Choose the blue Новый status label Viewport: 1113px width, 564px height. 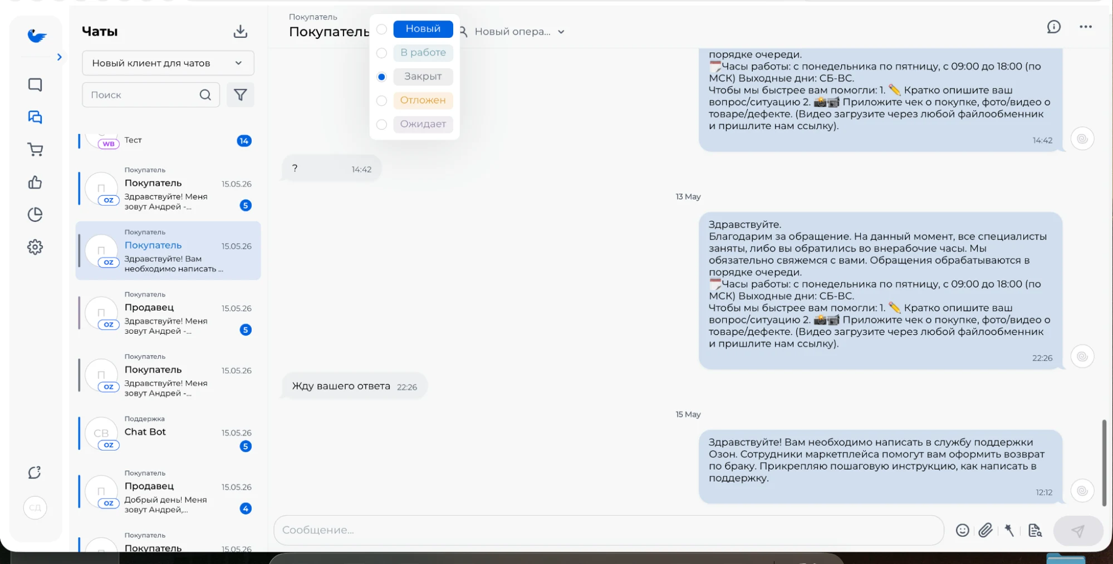click(x=423, y=29)
